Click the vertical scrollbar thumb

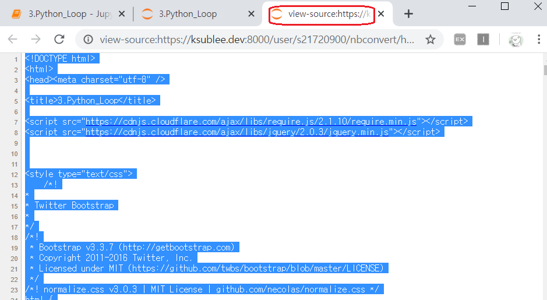tap(545, 70)
